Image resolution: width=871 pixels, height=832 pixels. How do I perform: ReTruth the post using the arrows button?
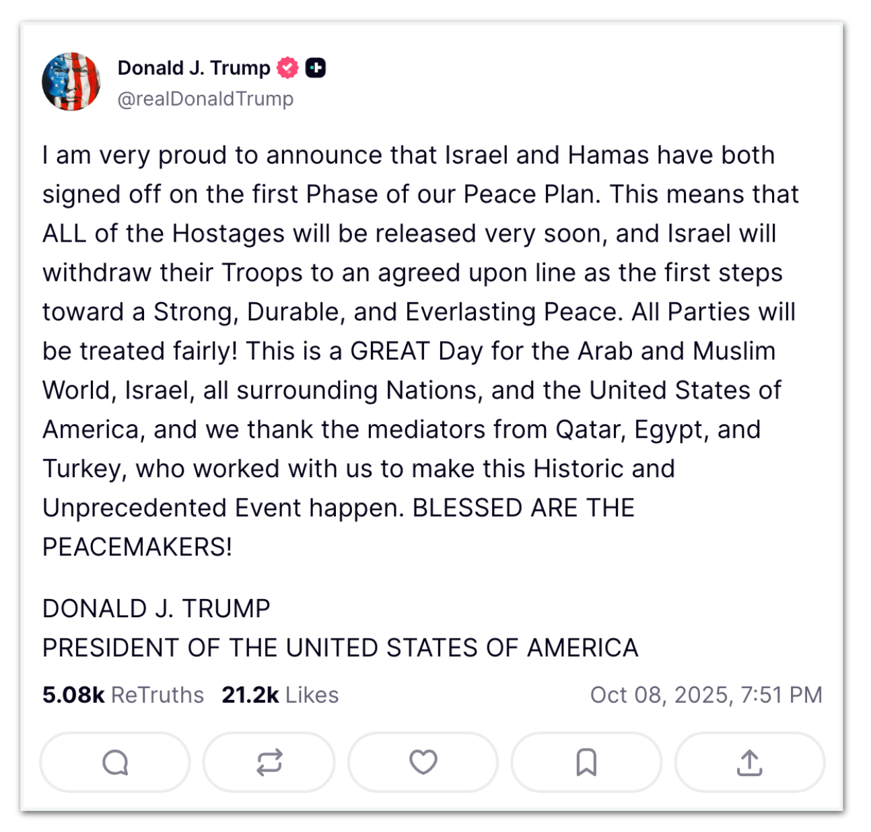[269, 763]
